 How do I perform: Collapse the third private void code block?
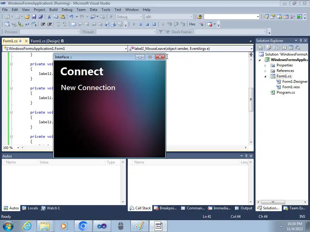point(11,112)
